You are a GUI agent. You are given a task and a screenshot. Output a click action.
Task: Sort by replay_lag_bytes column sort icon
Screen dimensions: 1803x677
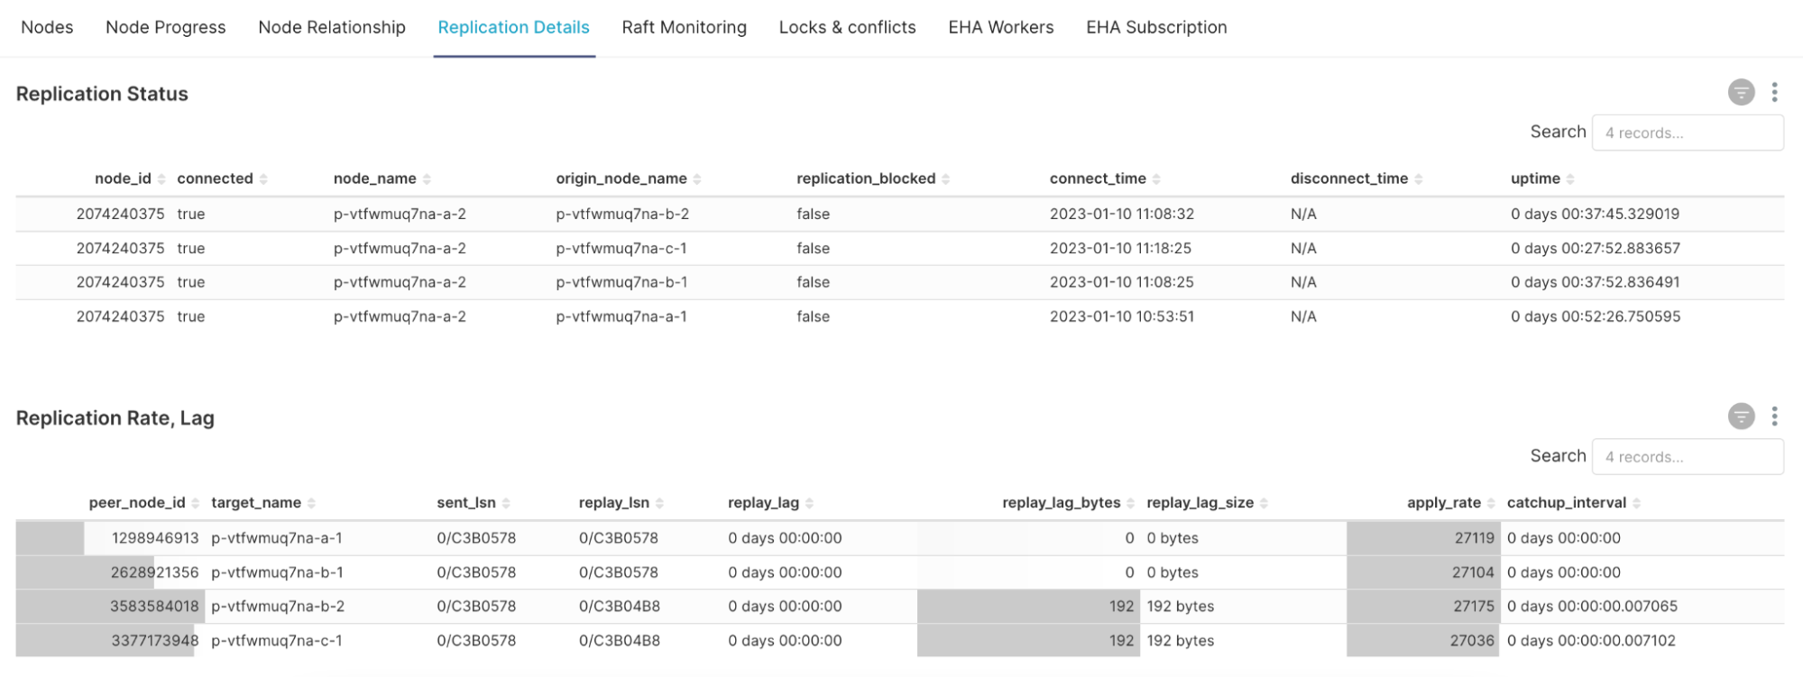[x=1130, y=504]
